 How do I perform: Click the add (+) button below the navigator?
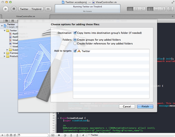(x=2, y=135)
